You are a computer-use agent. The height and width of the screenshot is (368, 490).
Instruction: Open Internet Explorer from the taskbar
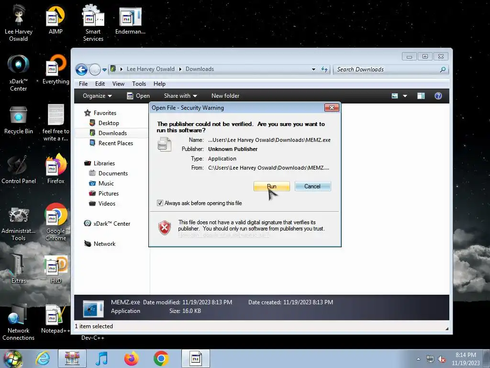click(43, 358)
